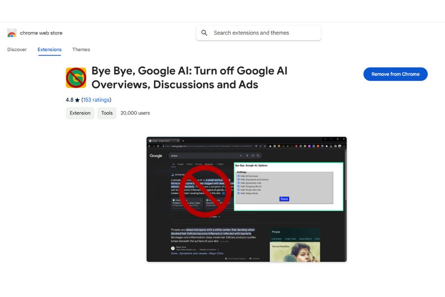Toggle the Hide Videos Block checkbox
Screen dimensions: 445x297
click(239, 193)
